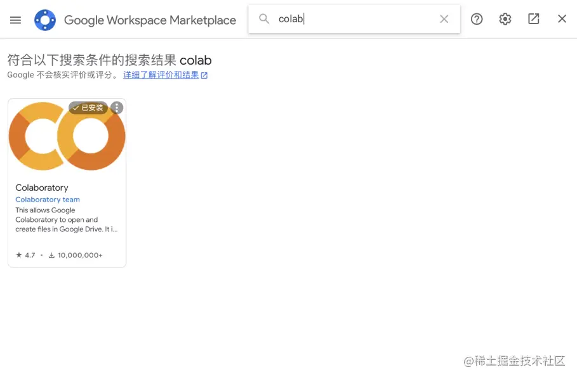Open the Colaboratory app logo thumbnail
This screenshot has height=379, width=577.
67,136
